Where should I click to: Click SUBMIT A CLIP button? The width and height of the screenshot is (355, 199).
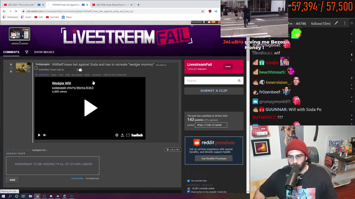pos(214,91)
